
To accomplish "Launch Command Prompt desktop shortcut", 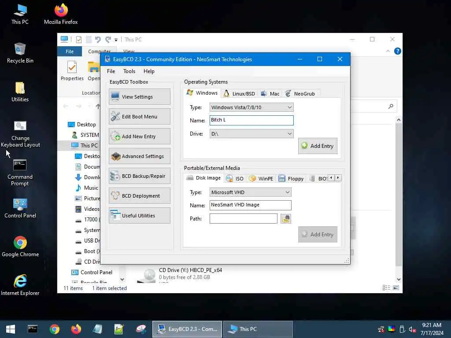I will point(20,173).
